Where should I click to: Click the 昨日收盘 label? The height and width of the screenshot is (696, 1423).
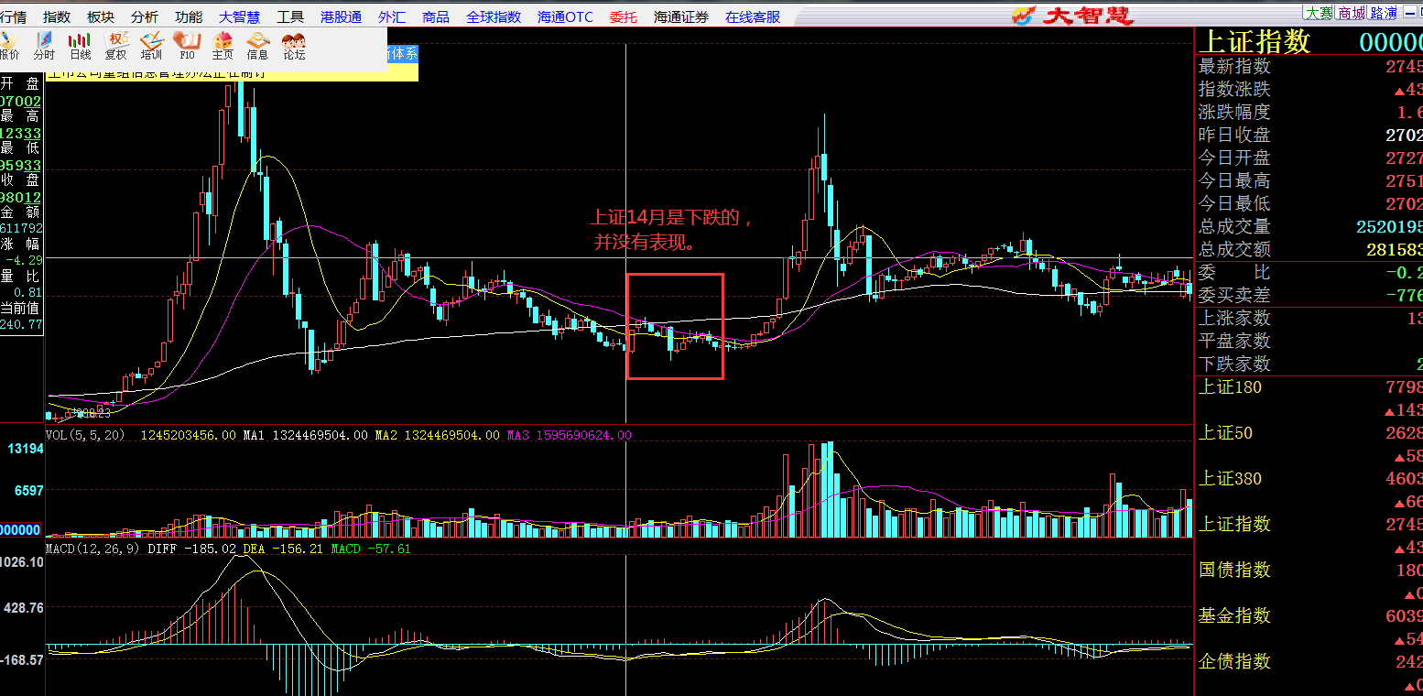coord(1234,135)
